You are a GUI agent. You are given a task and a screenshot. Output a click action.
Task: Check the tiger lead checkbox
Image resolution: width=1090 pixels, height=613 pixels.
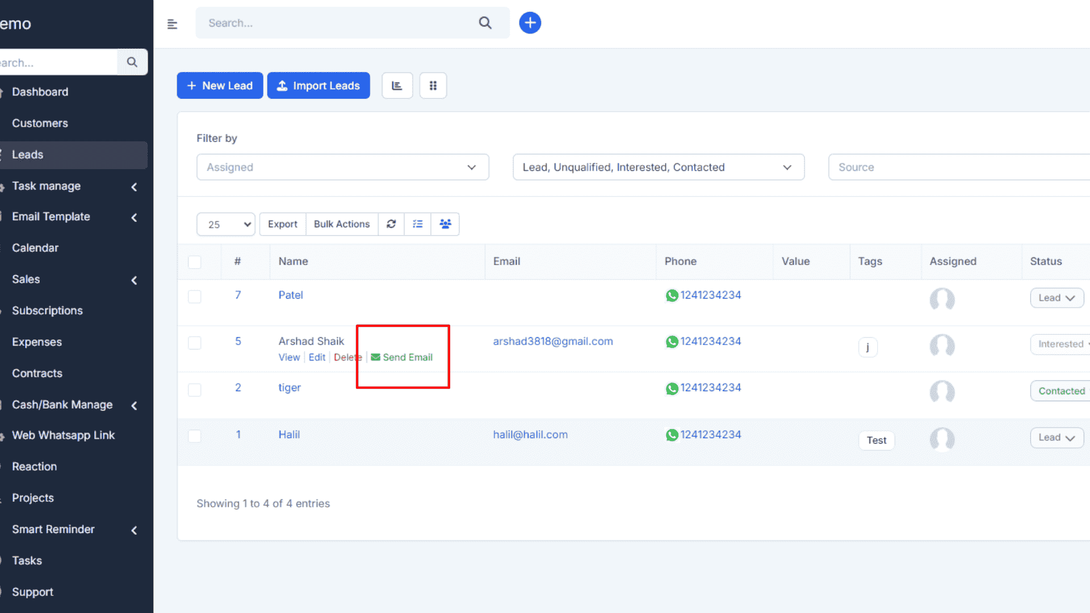point(195,390)
